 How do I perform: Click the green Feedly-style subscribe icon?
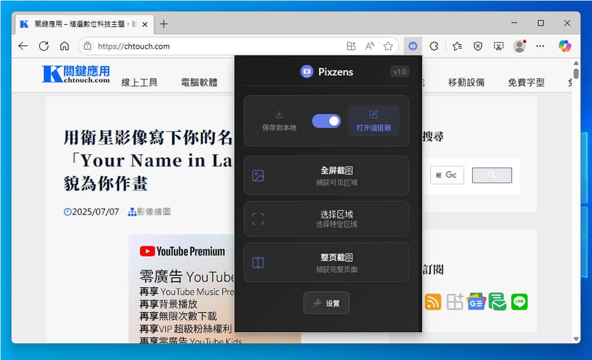498,302
